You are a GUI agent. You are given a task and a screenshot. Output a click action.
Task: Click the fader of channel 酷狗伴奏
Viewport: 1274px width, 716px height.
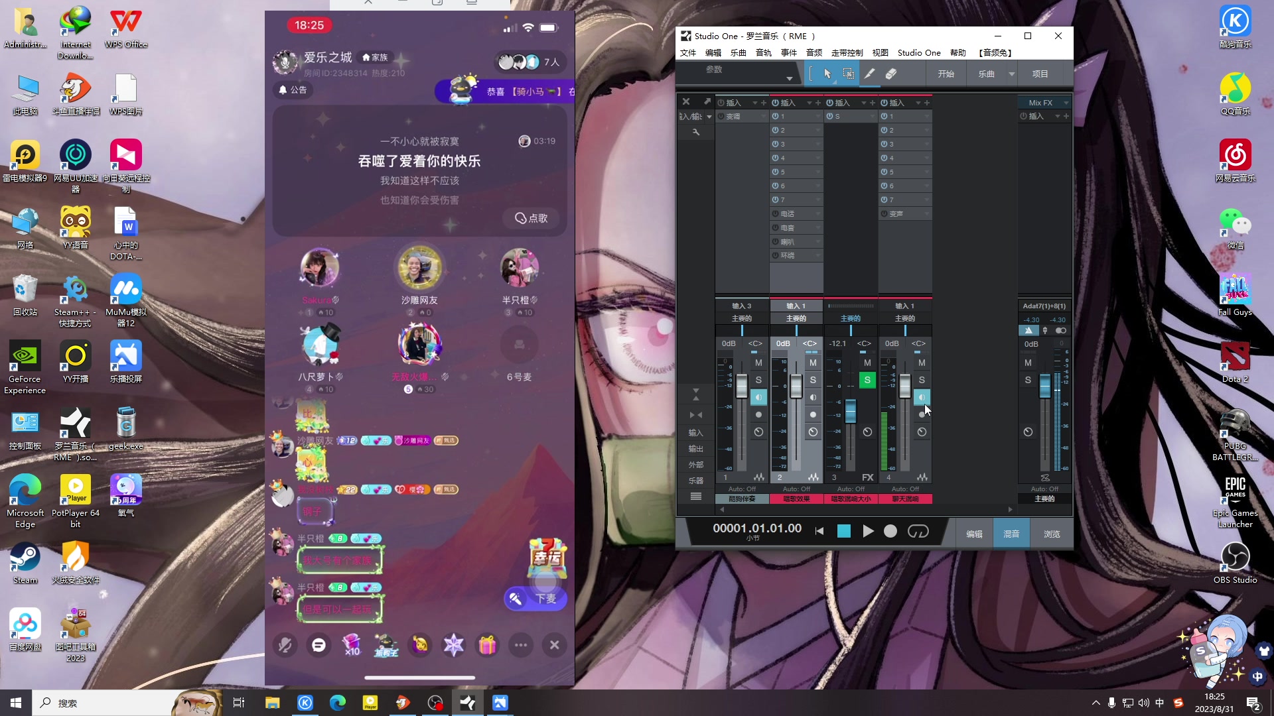point(741,386)
